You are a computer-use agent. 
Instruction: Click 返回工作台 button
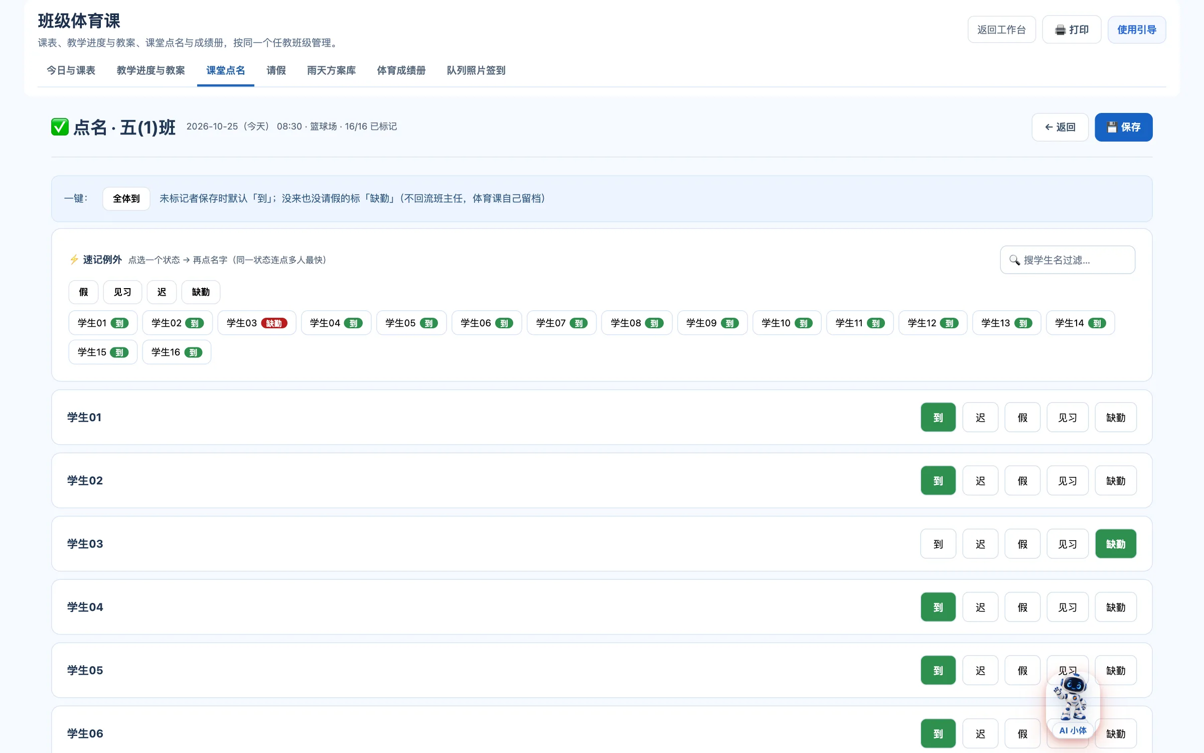coord(1001,30)
